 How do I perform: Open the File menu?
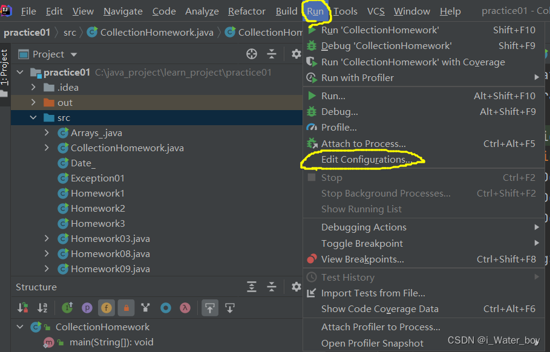point(28,11)
